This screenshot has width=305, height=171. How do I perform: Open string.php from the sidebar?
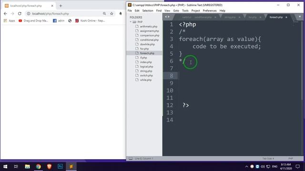(x=146, y=71)
